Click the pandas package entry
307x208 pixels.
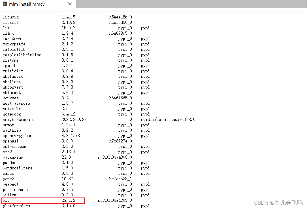[x=9, y=163]
